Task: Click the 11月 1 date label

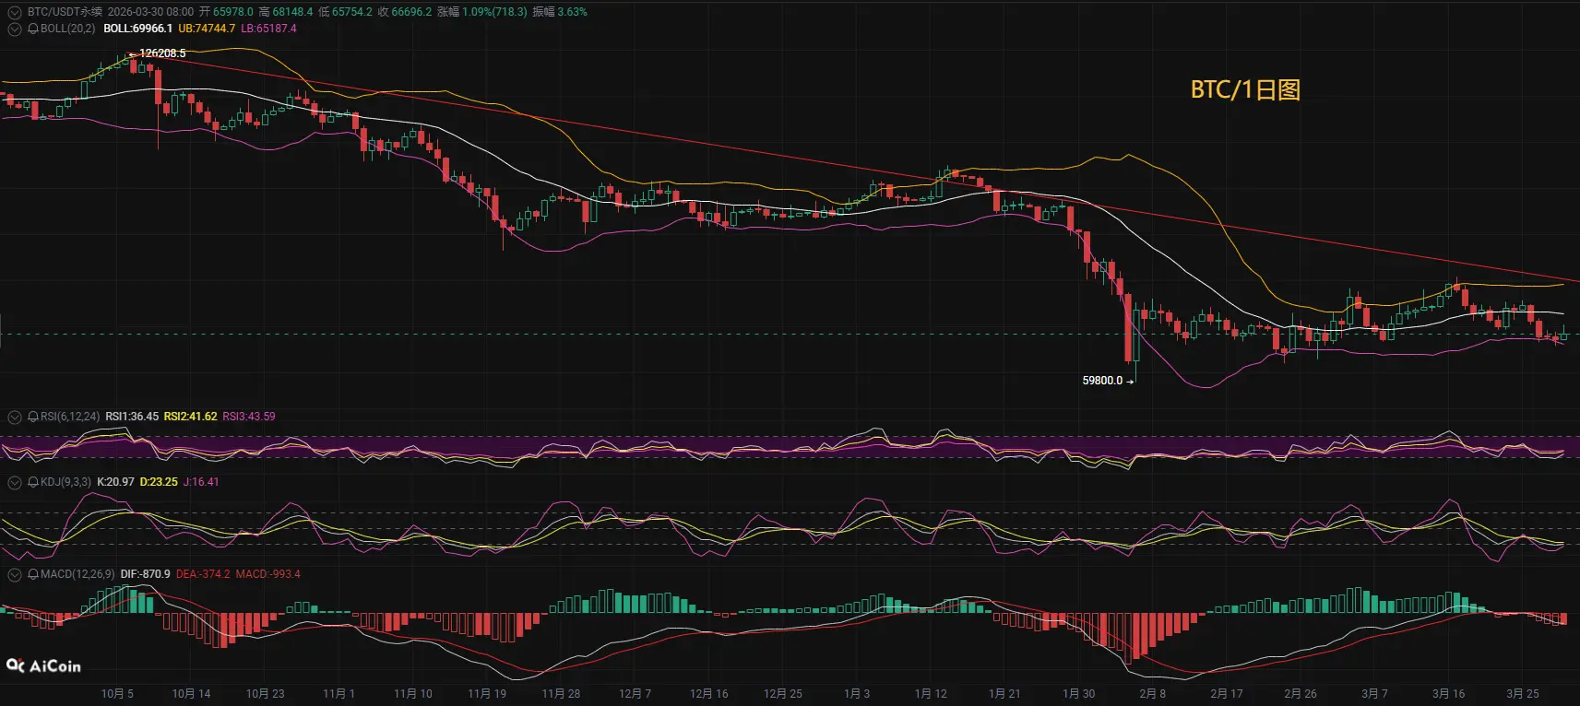Action: tap(339, 694)
